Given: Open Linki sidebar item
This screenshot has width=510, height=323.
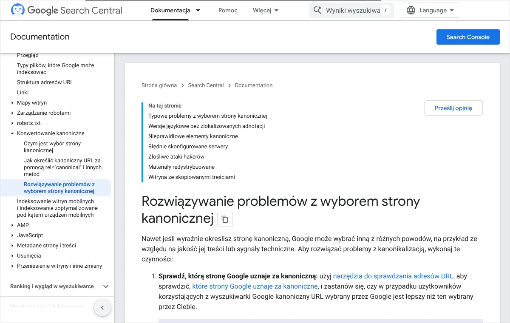Looking at the screenshot, I should [23, 93].
